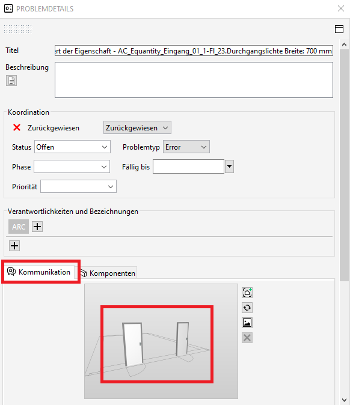
Task: Click the Verantwortlichkeiten und Bezeichnungen heading
Action: [x=73, y=212]
